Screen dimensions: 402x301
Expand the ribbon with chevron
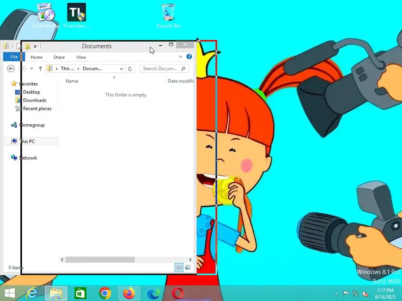click(x=181, y=56)
